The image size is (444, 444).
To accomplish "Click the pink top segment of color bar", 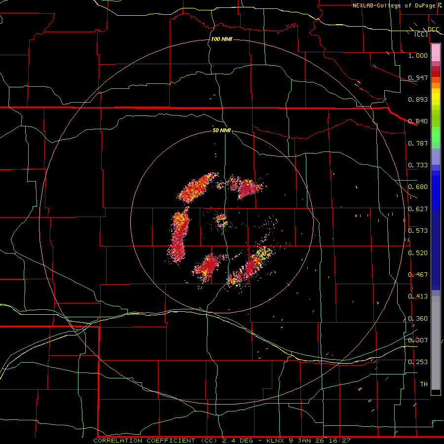I will point(436,52).
